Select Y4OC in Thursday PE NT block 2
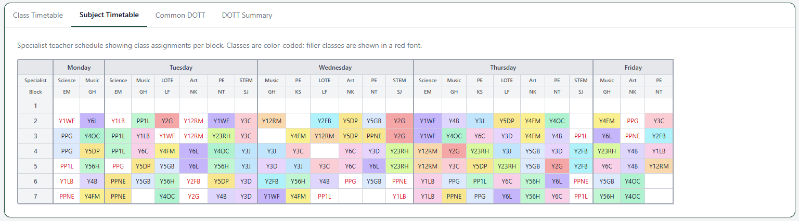 557,121
